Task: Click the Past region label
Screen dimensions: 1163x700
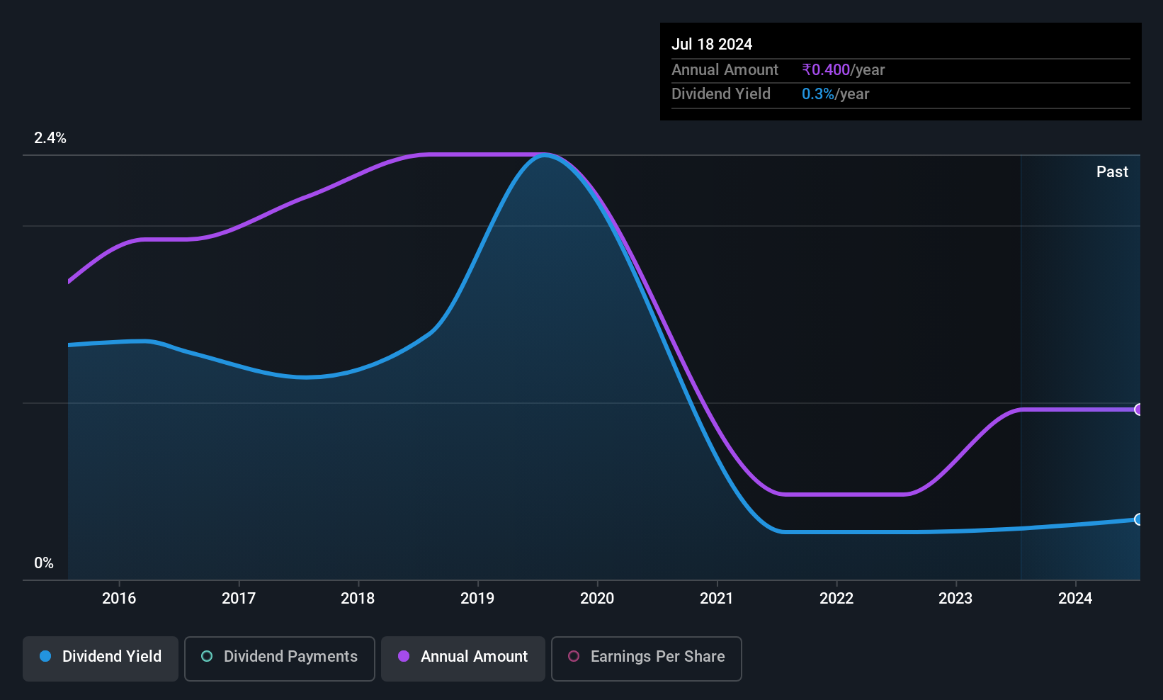Action: click(x=1112, y=172)
